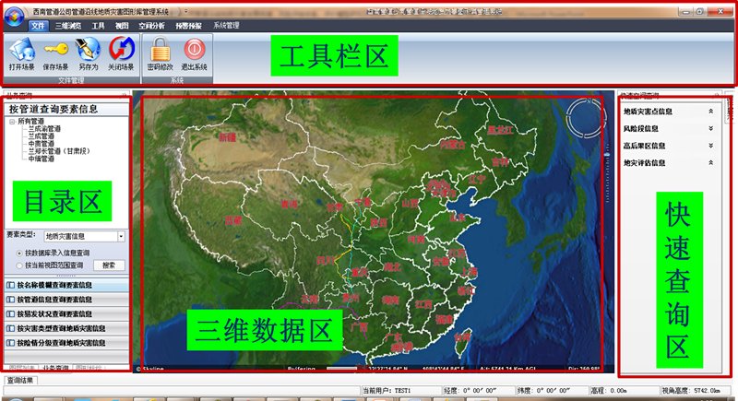Expand the 风险段信息 section
The image size is (738, 401).
coord(710,128)
